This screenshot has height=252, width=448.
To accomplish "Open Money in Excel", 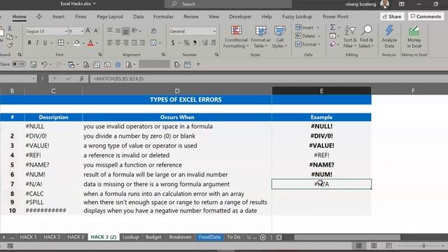I will pyautogui.click(x=414, y=37).
